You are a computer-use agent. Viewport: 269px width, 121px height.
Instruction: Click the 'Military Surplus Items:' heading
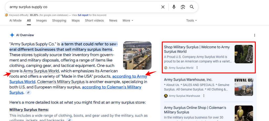point(29,110)
